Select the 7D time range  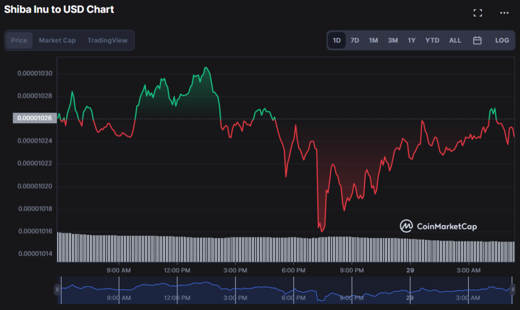[x=354, y=41]
